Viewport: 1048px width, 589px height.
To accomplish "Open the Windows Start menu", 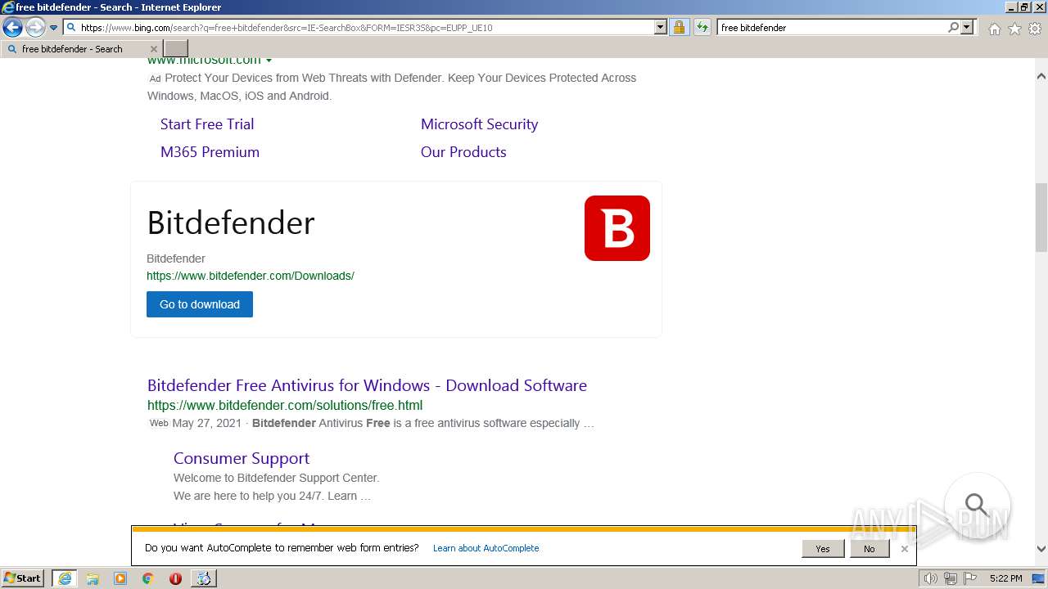I will 23,578.
